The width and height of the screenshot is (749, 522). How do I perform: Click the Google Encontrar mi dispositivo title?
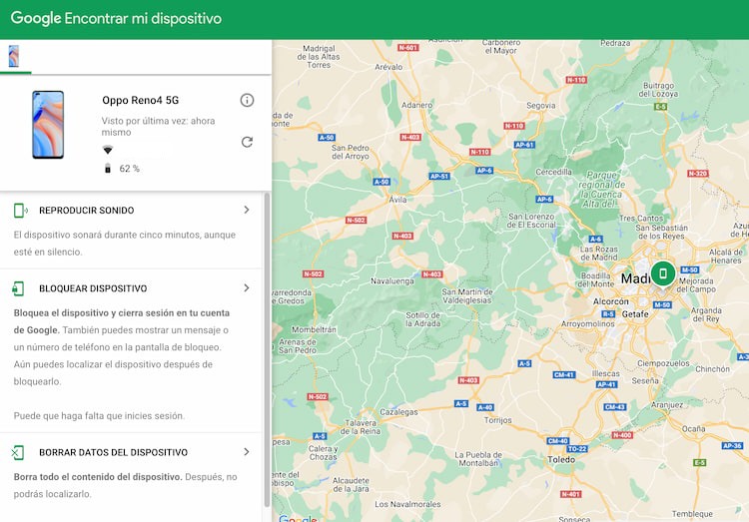116,18
